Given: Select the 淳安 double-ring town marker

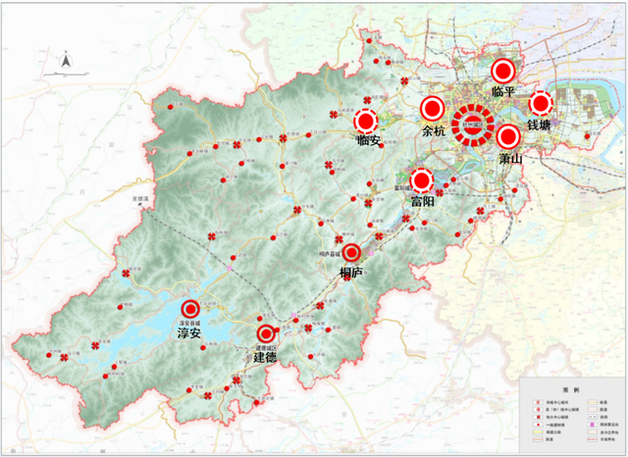Looking at the screenshot, I should point(190,309).
